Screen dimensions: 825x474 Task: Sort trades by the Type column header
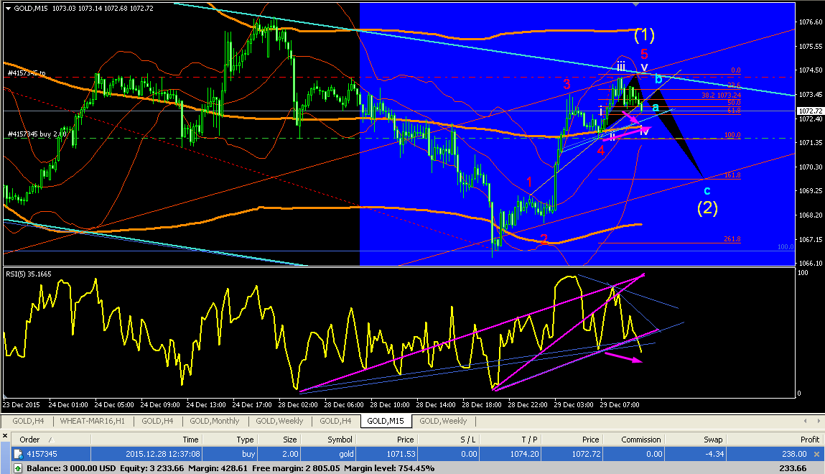[x=245, y=440]
